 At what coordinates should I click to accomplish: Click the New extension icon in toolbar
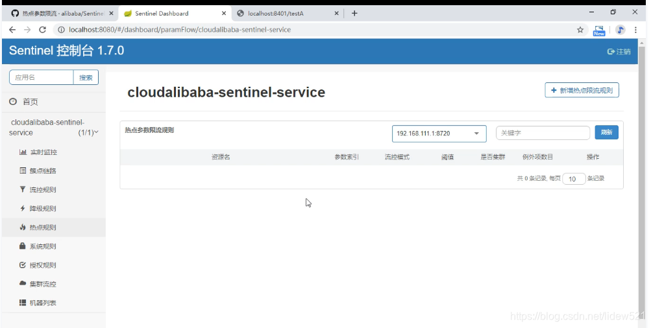coord(599,30)
